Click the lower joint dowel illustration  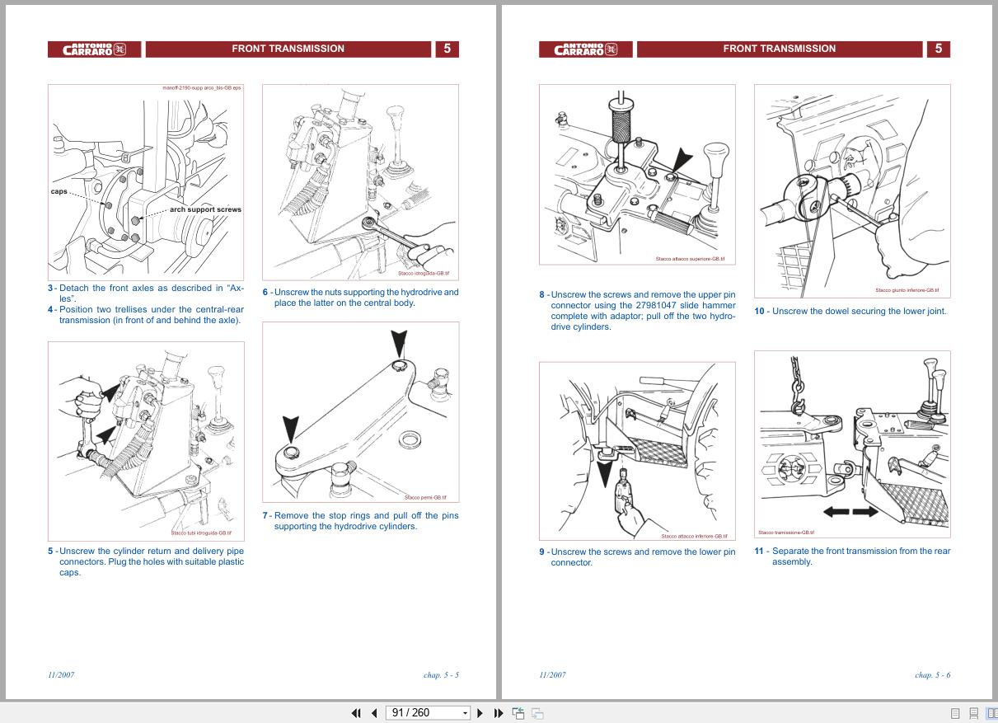[x=852, y=190]
